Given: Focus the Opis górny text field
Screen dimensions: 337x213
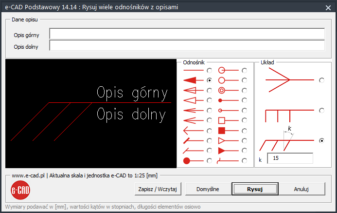Looking at the screenshot, I should coord(187,34).
